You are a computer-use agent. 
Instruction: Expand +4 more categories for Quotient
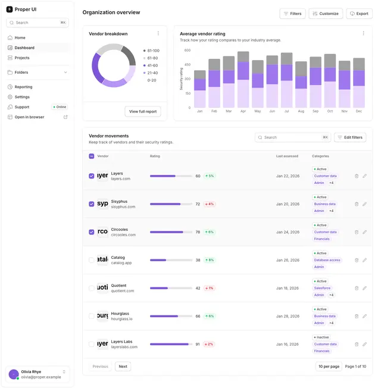tap(331, 295)
